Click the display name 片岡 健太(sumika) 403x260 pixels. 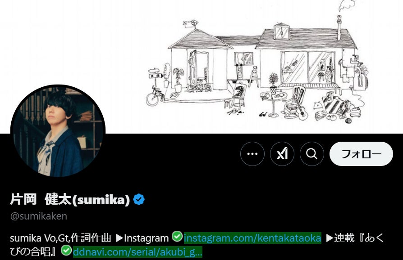click(70, 199)
